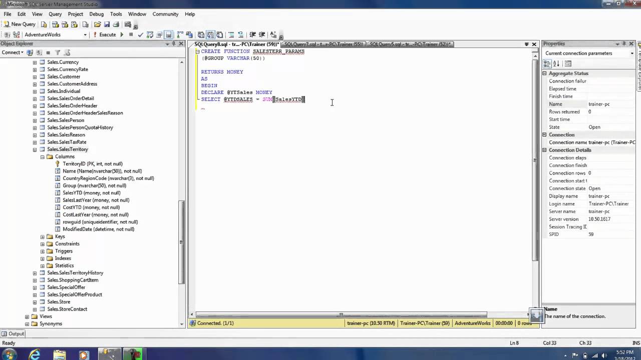Viewport: 641px width, 360px height.
Task: Expand the Constraints folder
Action: tap(43, 244)
